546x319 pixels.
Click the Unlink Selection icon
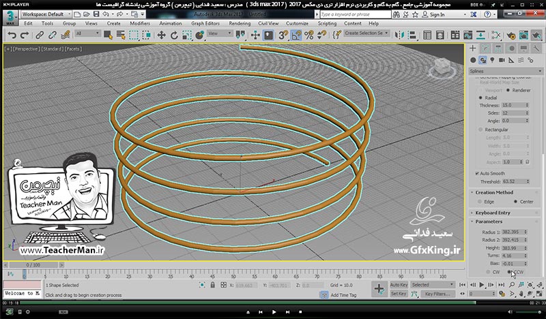pos(53,35)
